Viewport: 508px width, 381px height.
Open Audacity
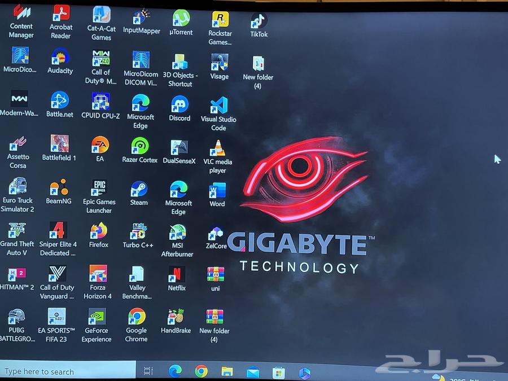click(60, 56)
